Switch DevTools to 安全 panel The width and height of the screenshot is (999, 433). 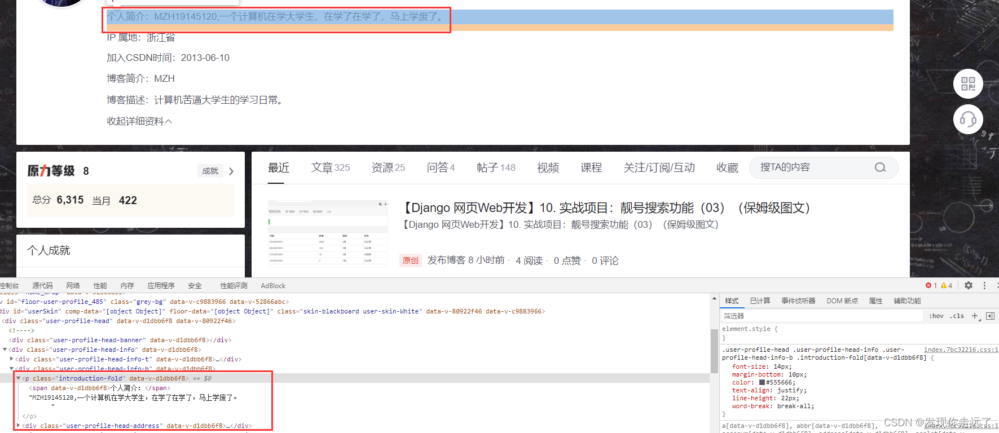tap(195, 286)
